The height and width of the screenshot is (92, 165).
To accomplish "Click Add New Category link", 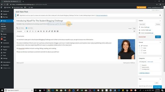I will tap(144, 73).
